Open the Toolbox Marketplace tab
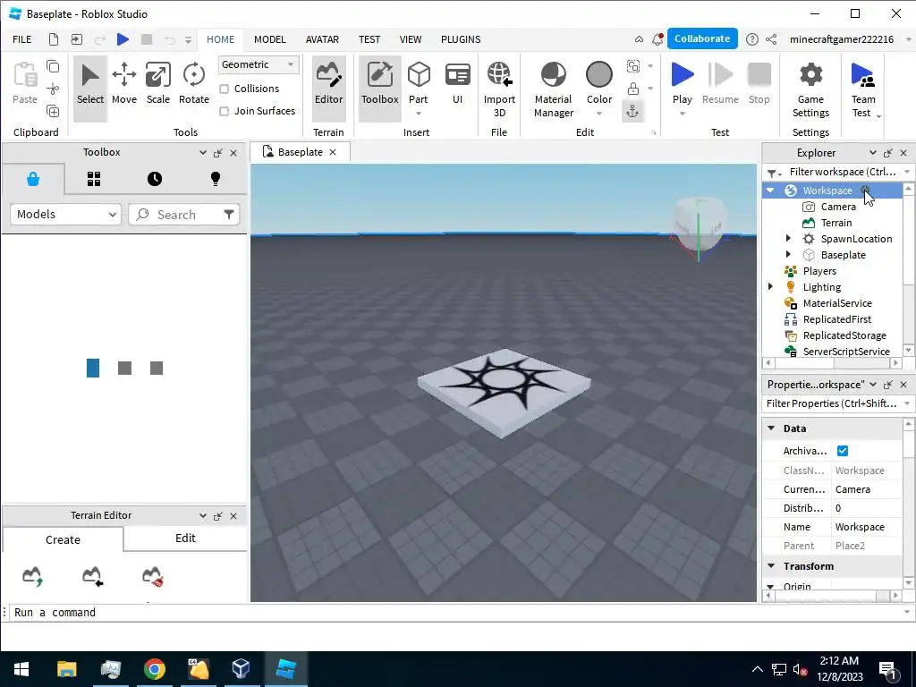The width and height of the screenshot is (916, 687). click(x=33, y=179)
